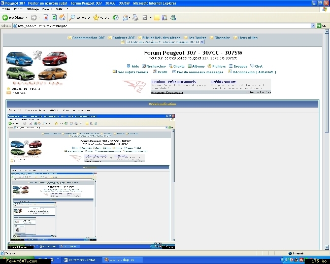Viewport: 330px width, 264px height.
Task: Open the Profil link
Action: click(162, 72)
